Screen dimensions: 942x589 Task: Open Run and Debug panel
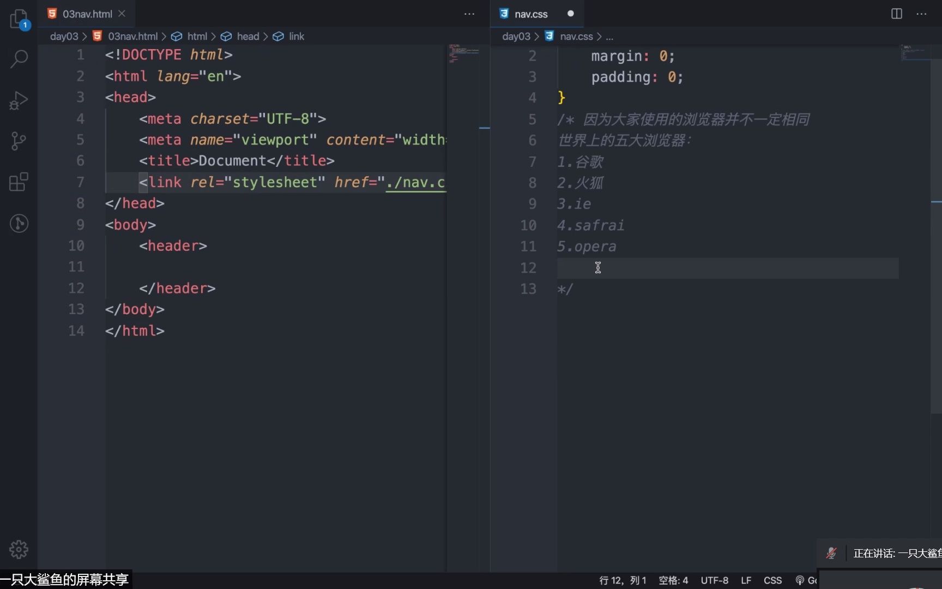pyautogui.click(x=19, y=100)
